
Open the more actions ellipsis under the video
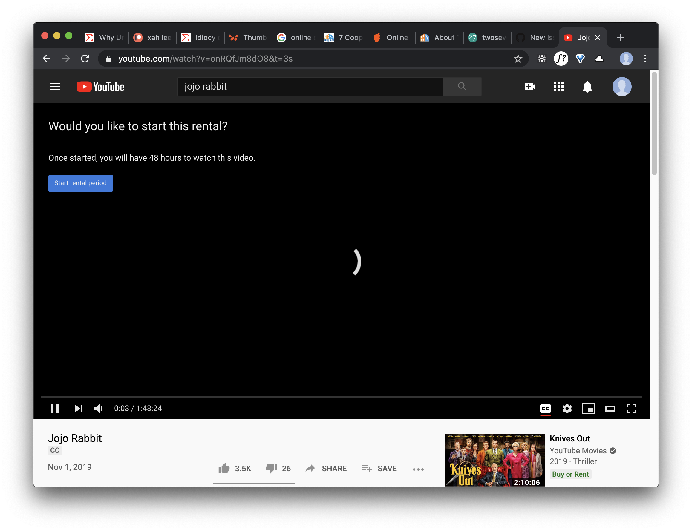point(418,469)
